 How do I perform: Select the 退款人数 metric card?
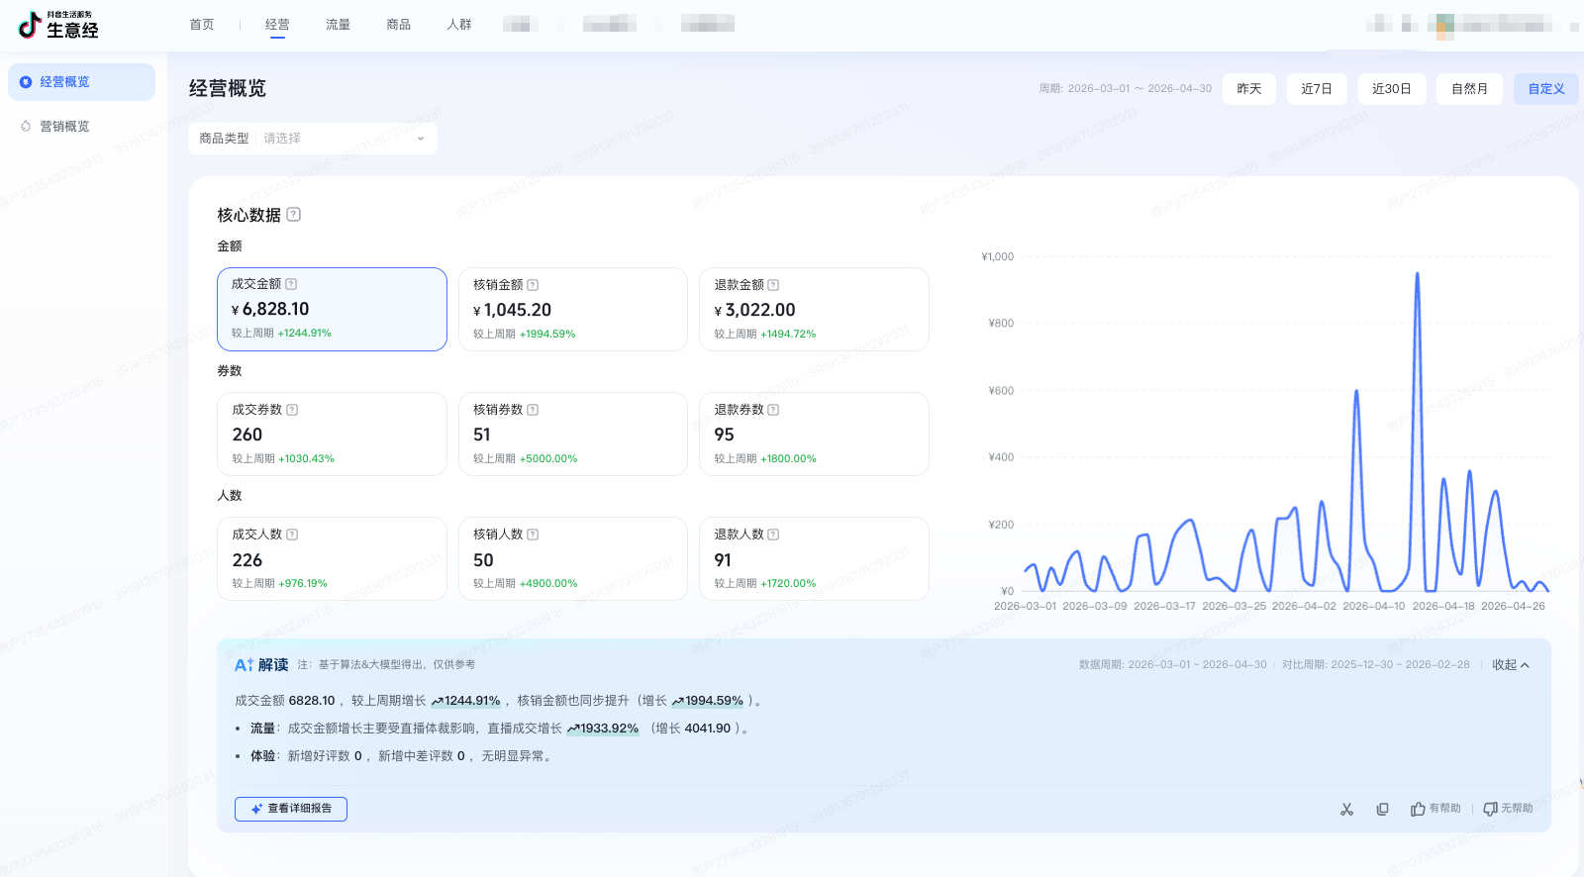814,558
